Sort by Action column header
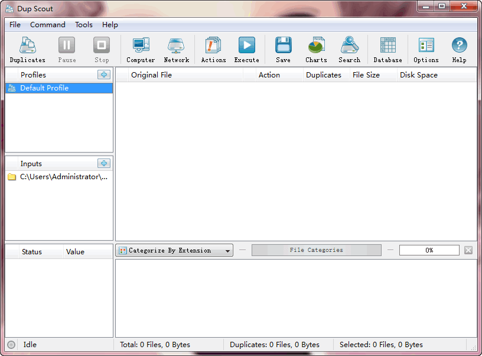Viewport: 482px width, 356px height. 279,75
